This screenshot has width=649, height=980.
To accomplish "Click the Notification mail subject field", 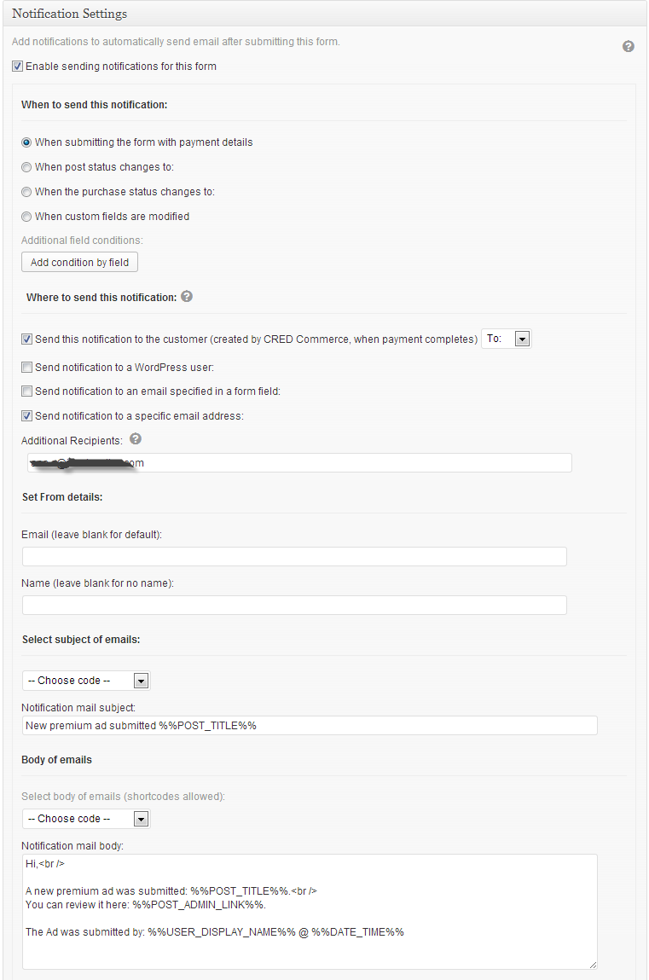I will click(310, 726).
